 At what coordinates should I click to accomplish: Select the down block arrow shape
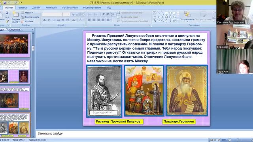[x=170, y=17]
